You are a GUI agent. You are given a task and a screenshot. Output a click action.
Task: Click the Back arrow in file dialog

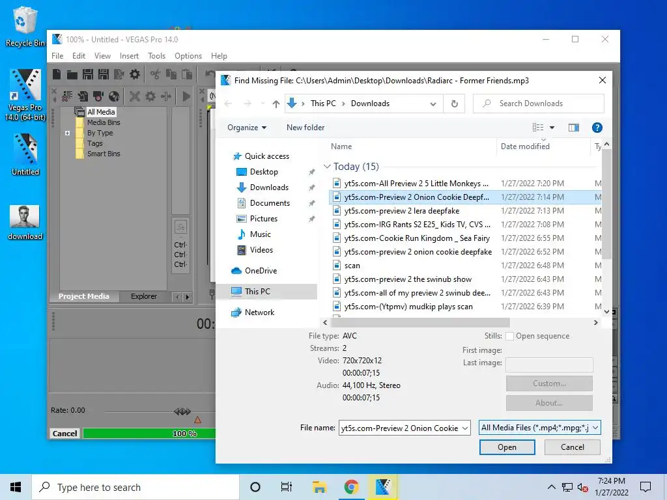[x=228, y=104]
